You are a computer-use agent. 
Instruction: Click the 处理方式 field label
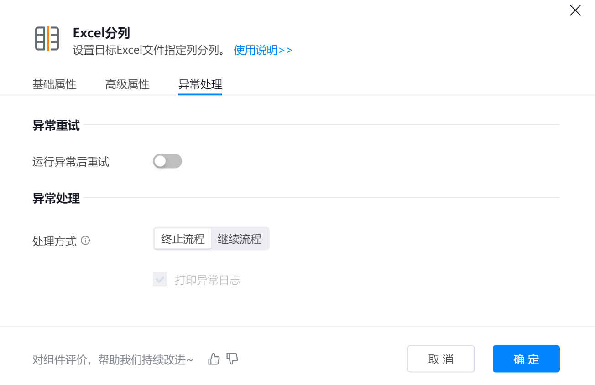click(54, 241)
